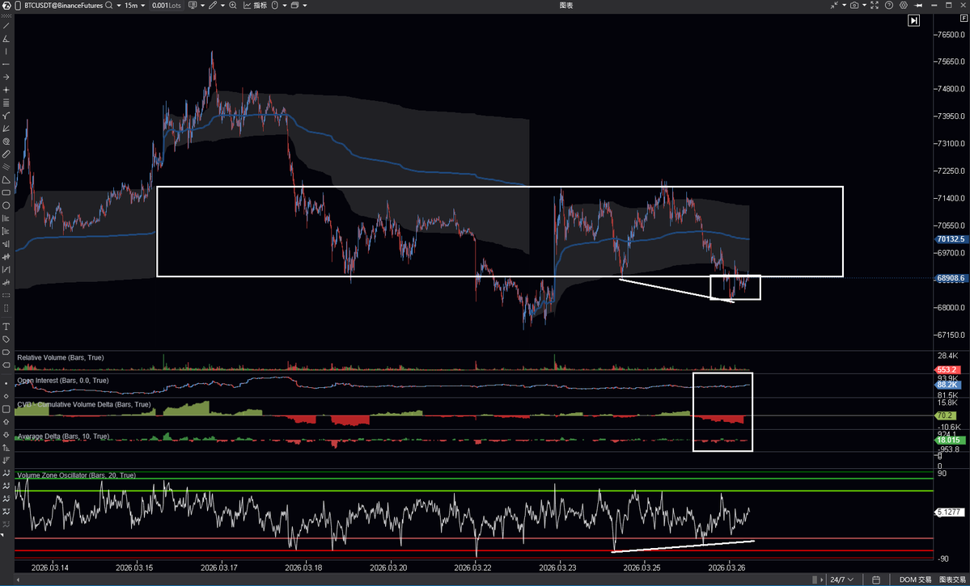Click the F button above the price scale
The height and width of the screenshot is (586, 970).
(964, 19)
